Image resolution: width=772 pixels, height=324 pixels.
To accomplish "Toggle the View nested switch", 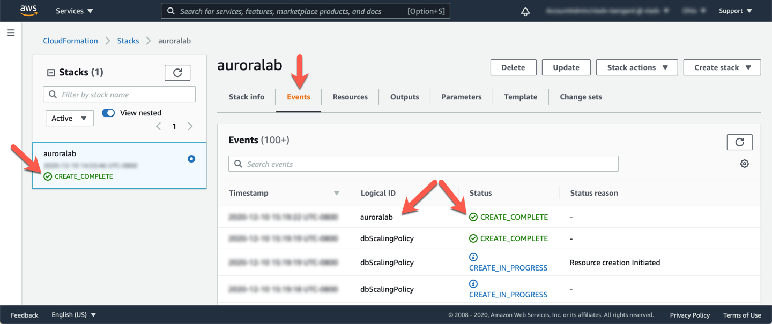I will click(x=108, y=113).
